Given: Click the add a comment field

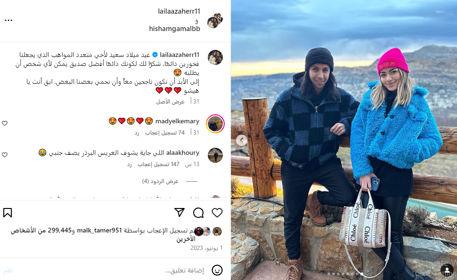Looking at the screenshot, I should pos(116,271).
